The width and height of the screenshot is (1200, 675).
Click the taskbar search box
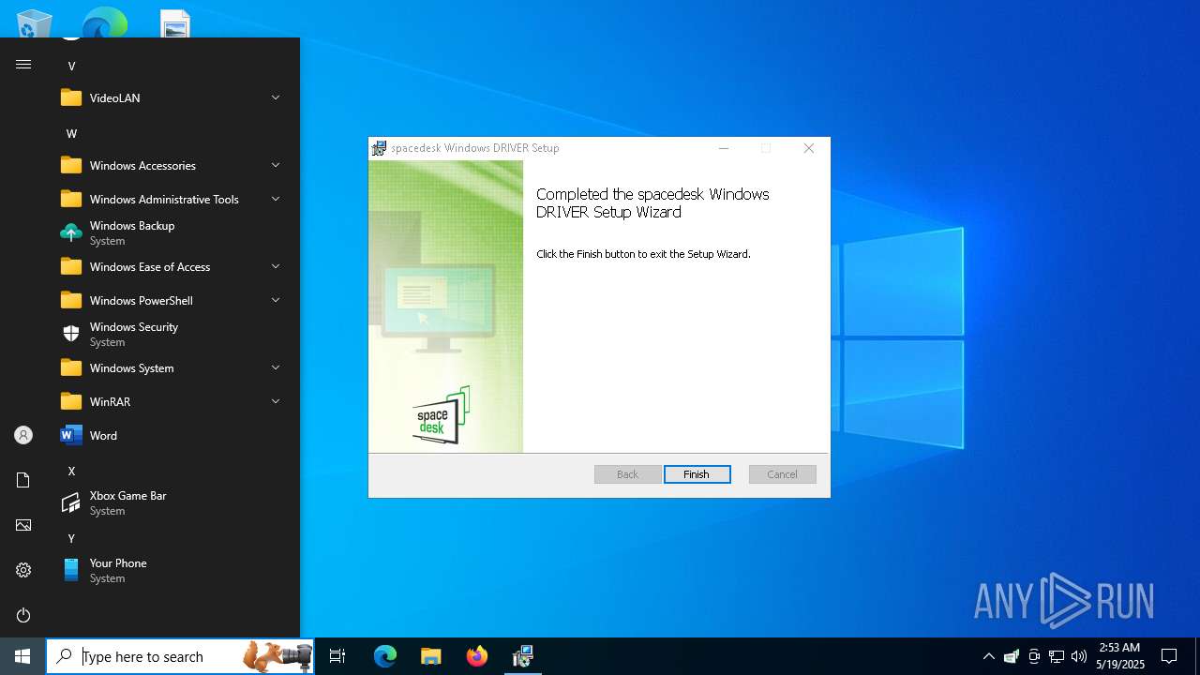[180, 656]
